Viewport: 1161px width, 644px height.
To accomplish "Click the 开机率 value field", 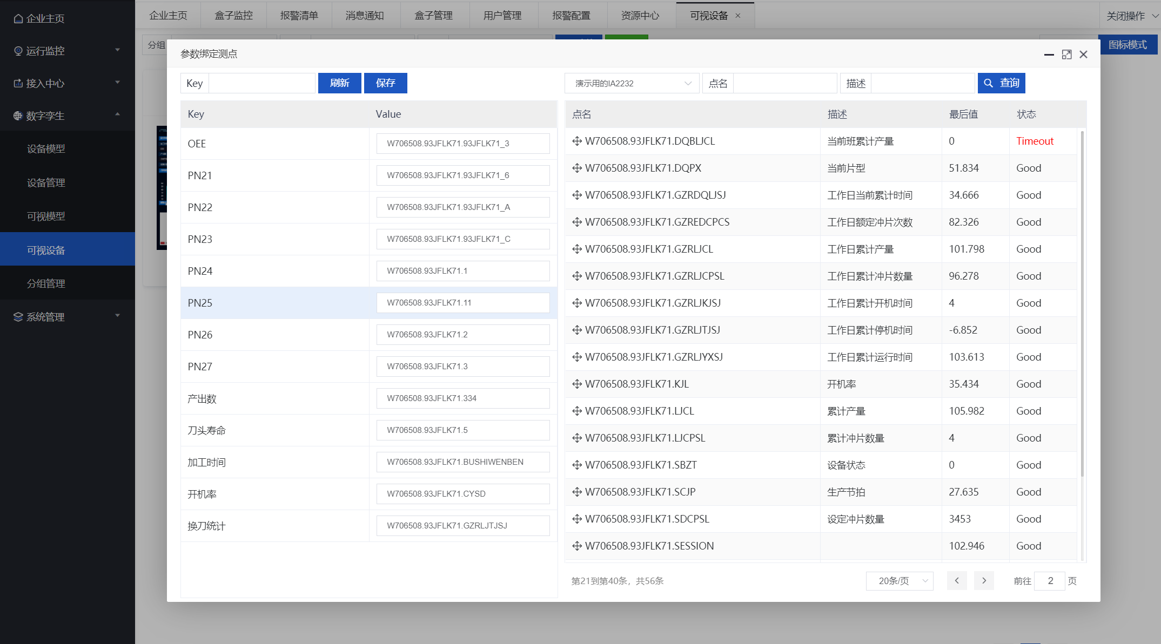I will pos(463,494).
